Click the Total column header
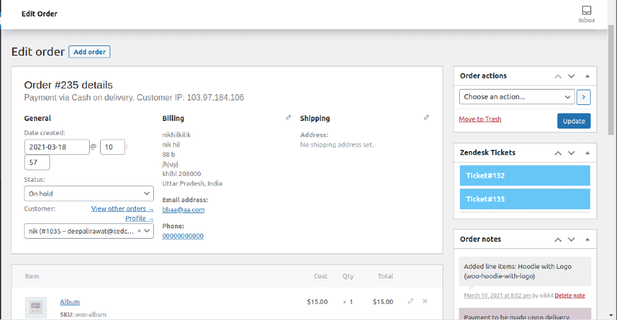Viewport: 617px width, 320px height. (x=385, y=276)
